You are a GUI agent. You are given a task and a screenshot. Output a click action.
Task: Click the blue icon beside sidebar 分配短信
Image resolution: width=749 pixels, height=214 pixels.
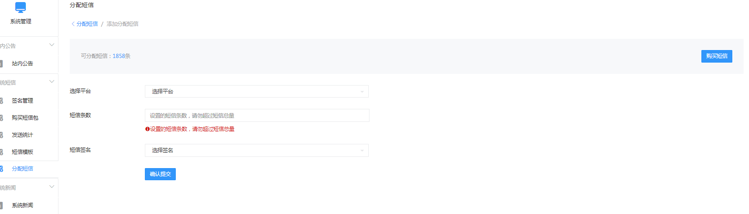click(1, 169)
